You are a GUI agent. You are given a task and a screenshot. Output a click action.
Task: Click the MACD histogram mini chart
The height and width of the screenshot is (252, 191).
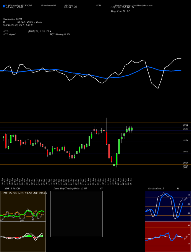tap(23, 237)
